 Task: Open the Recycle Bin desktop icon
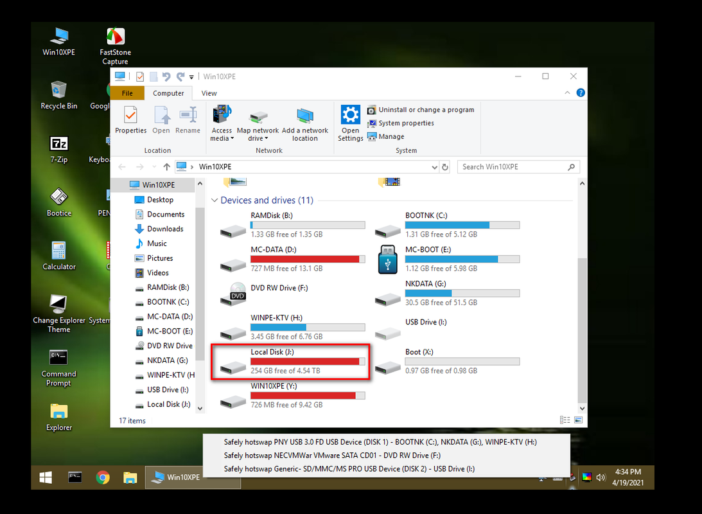pos(58,95)
